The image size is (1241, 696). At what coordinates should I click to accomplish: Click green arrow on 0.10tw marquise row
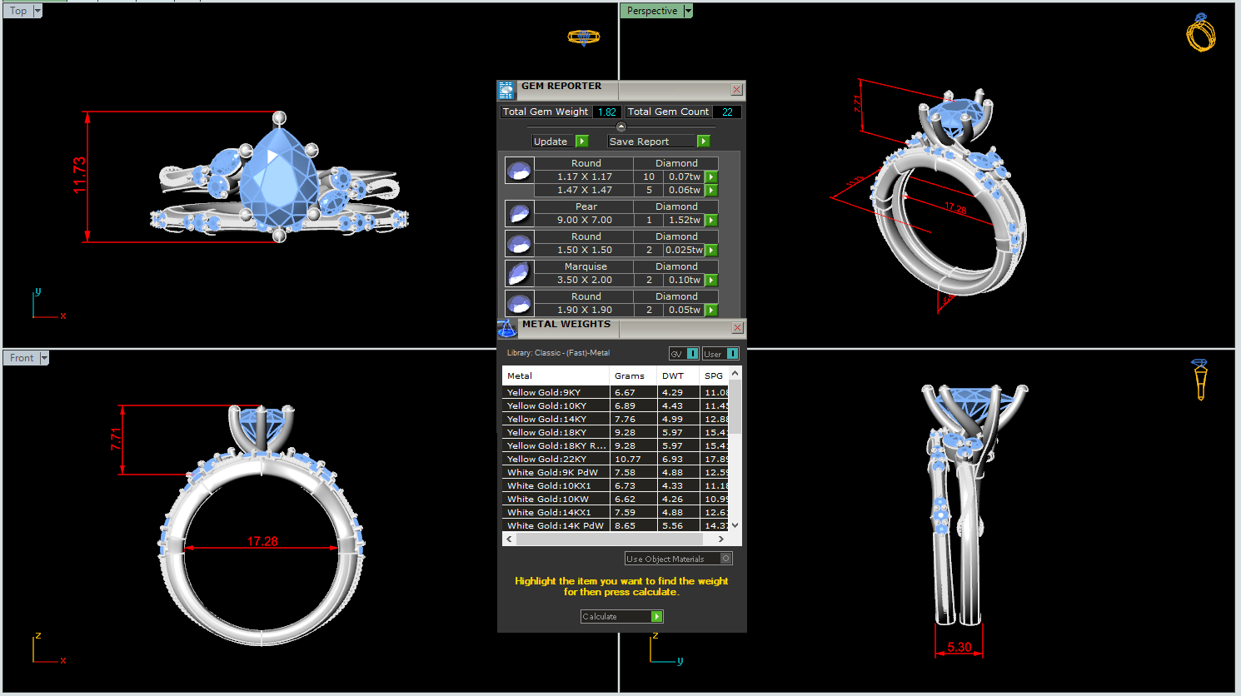tap(711, 281)
